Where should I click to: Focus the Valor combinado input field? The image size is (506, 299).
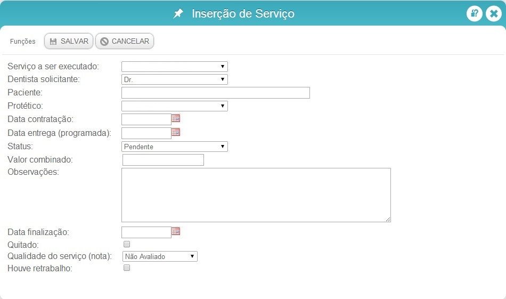pos(164,160)
